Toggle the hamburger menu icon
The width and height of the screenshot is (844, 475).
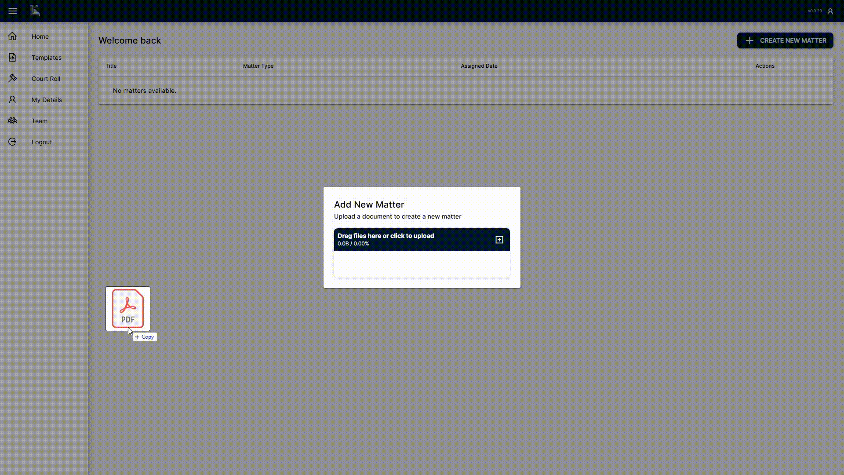[x=12, y=11]
